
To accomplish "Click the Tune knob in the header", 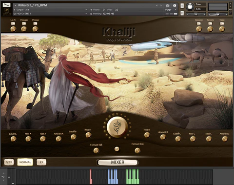I will pyautogui.click(x=190, y=7).
